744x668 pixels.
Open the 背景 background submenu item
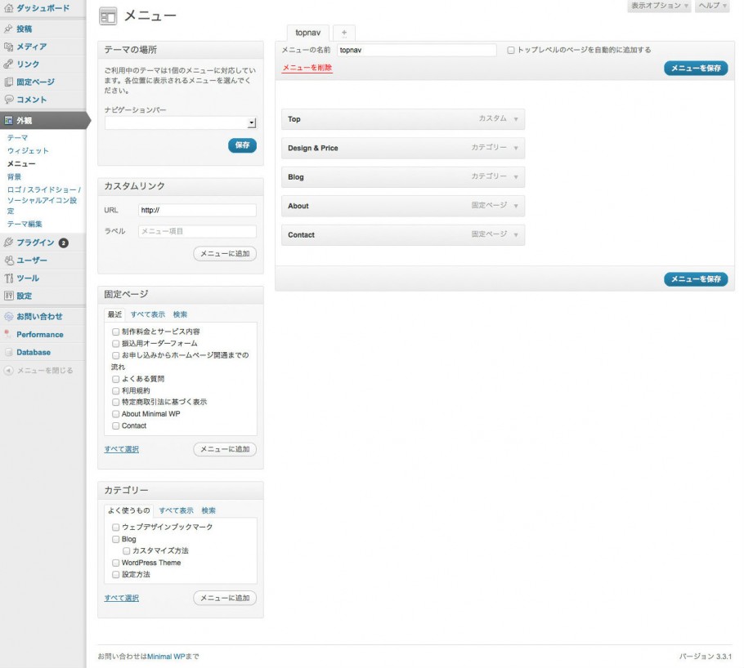tap(14, 177)
